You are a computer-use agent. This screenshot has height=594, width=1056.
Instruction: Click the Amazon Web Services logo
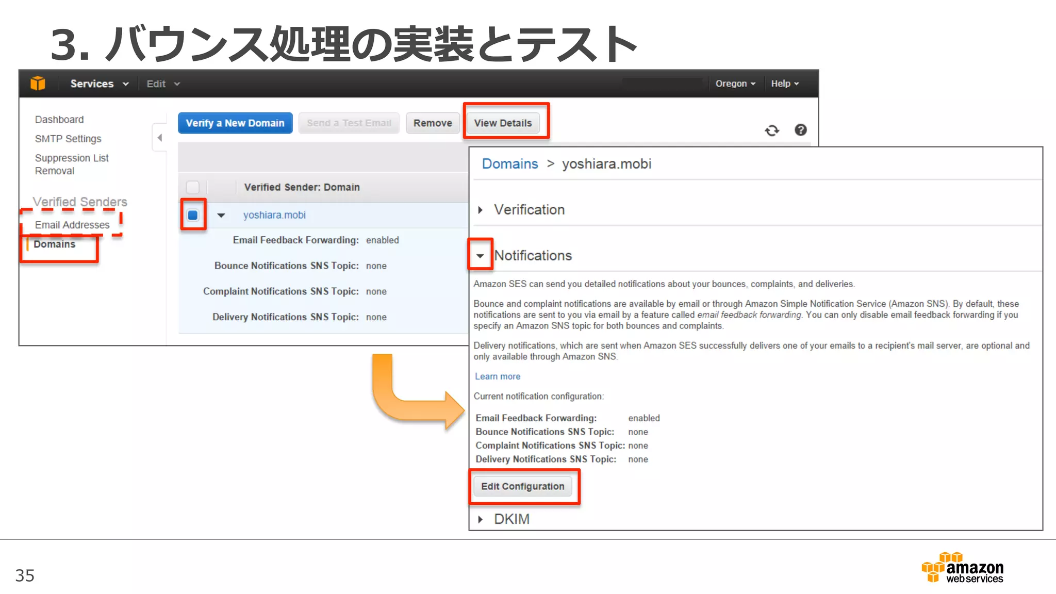[x=962, y=568]
